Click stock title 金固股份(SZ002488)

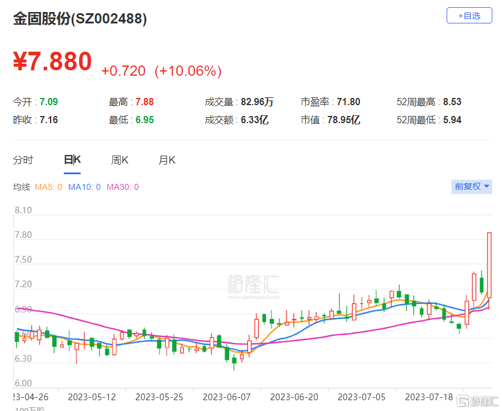coord(80,19)
